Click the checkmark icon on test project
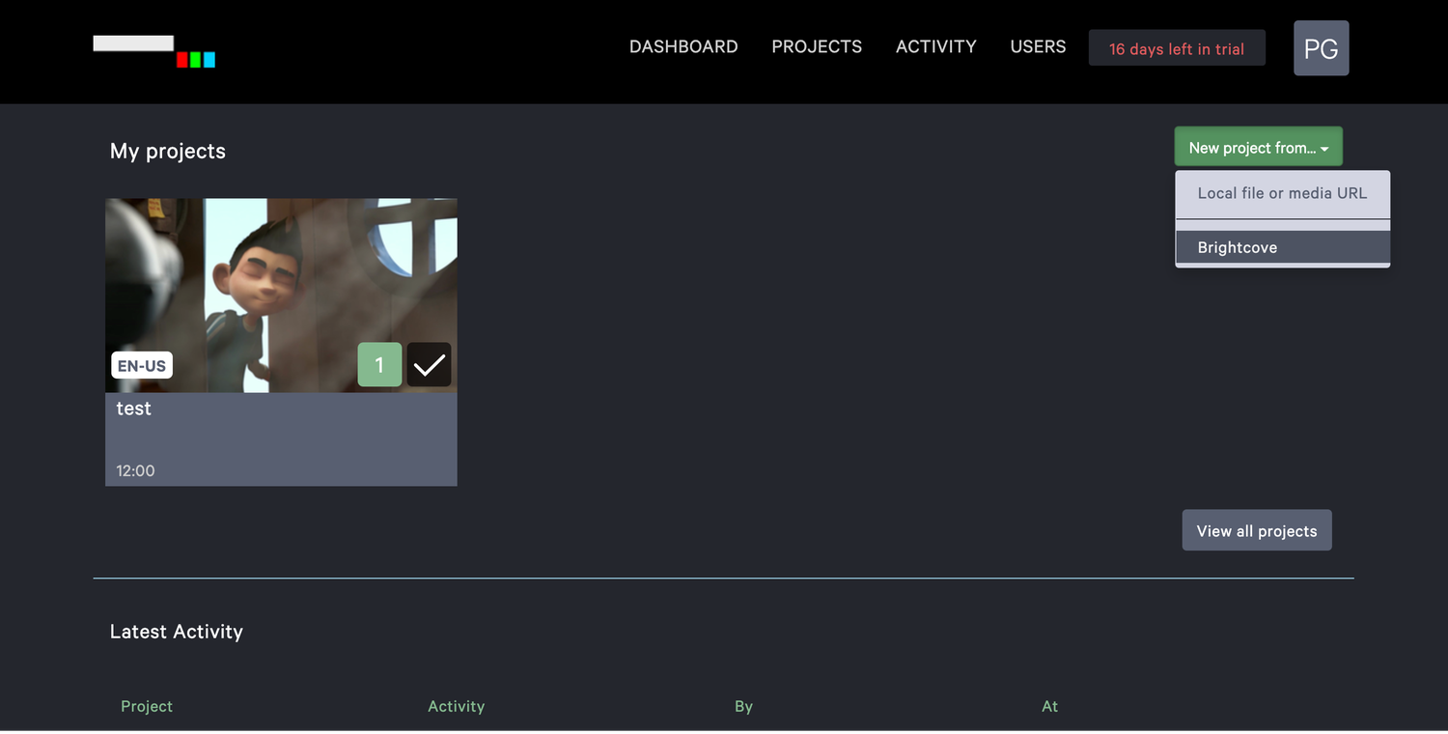The height and width of the screenshot is (734, 1448). 429,365
